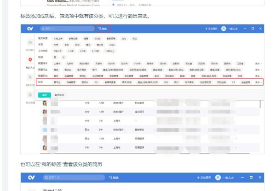
Task: Click the tag icon in left sidebar
Action: [30, 77]
